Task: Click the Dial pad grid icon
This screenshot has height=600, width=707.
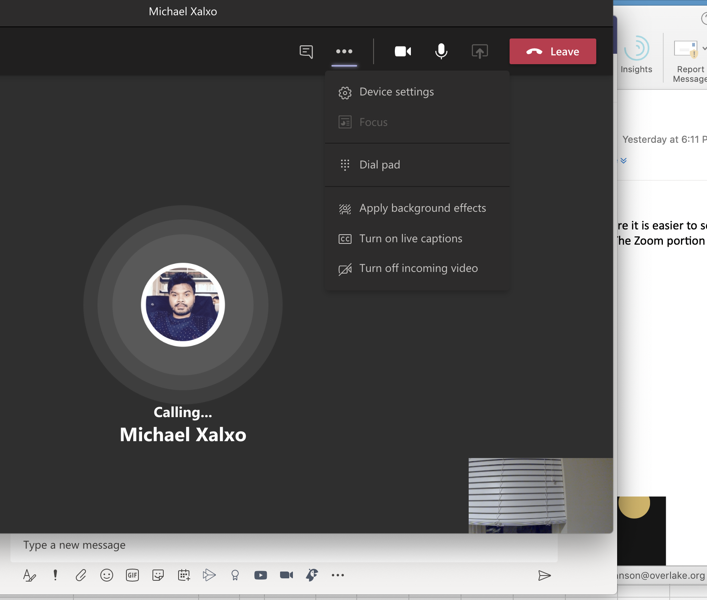Action: pos(345,165)
